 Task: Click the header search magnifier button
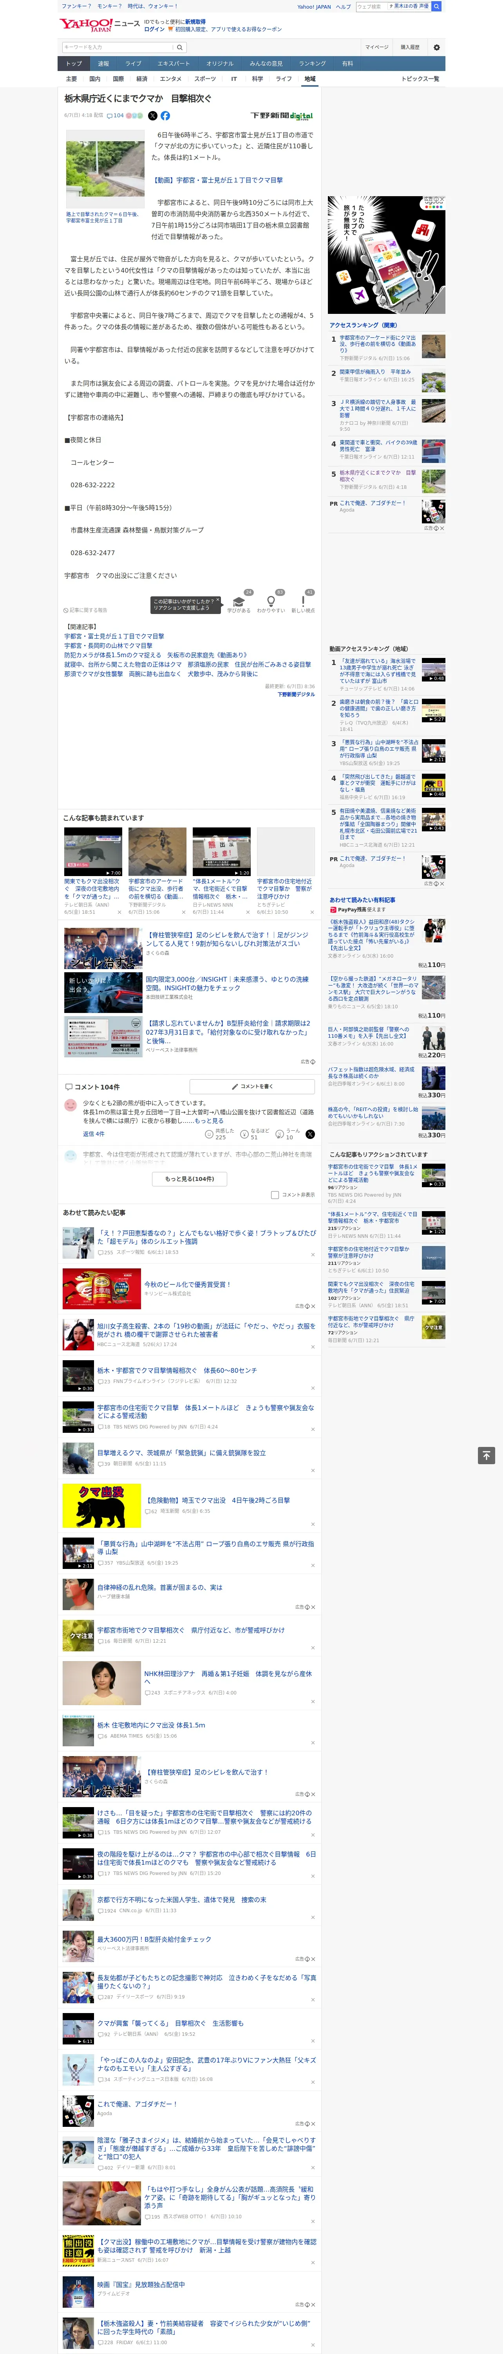click(436, 6)
